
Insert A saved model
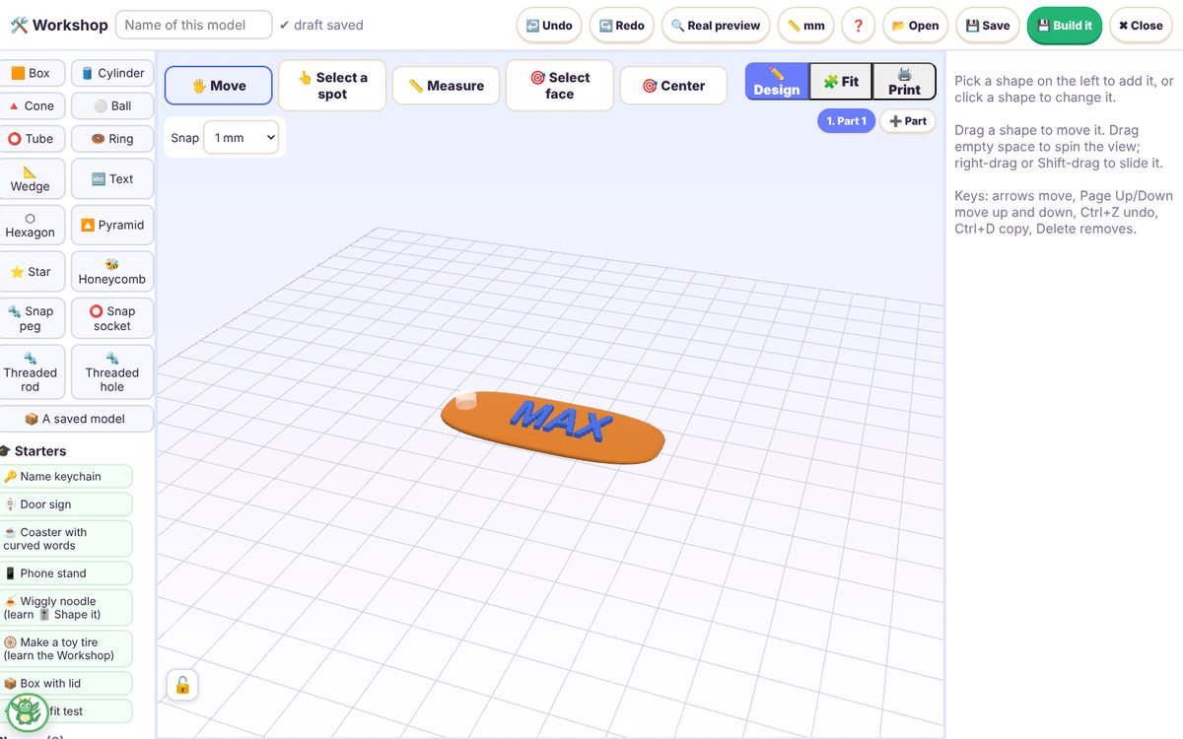coord(77,419)
